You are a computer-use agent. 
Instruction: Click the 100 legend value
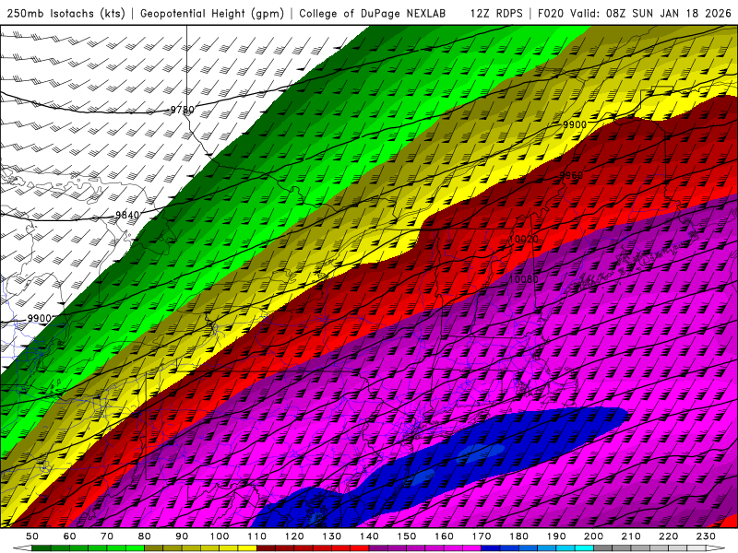(220, 536)
